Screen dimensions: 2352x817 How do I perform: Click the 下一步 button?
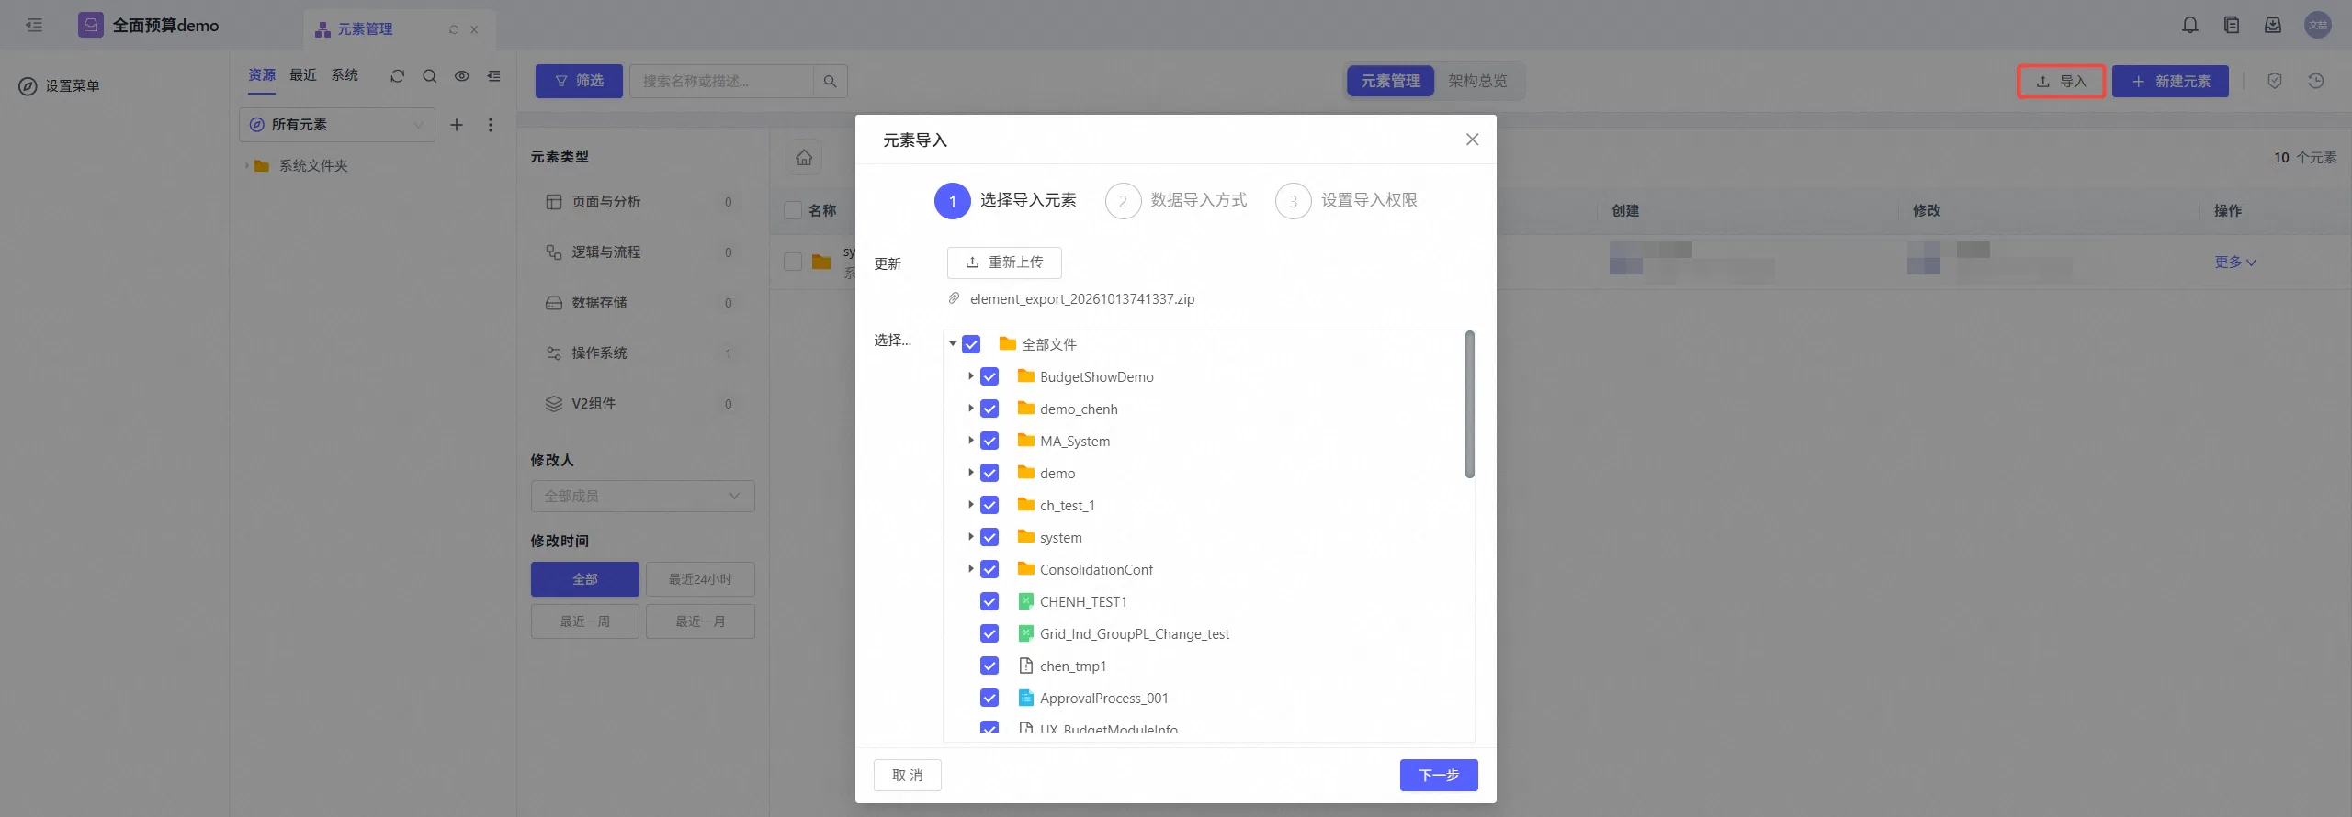pos(1439,775)
